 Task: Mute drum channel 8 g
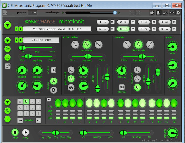point(174,29)
